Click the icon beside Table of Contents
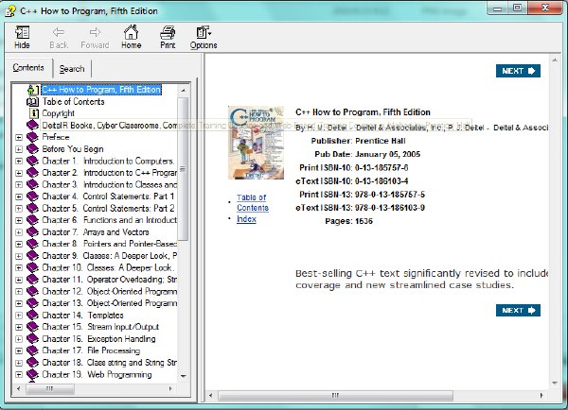The height and width of the screenshot is (410, 568). 32,102
